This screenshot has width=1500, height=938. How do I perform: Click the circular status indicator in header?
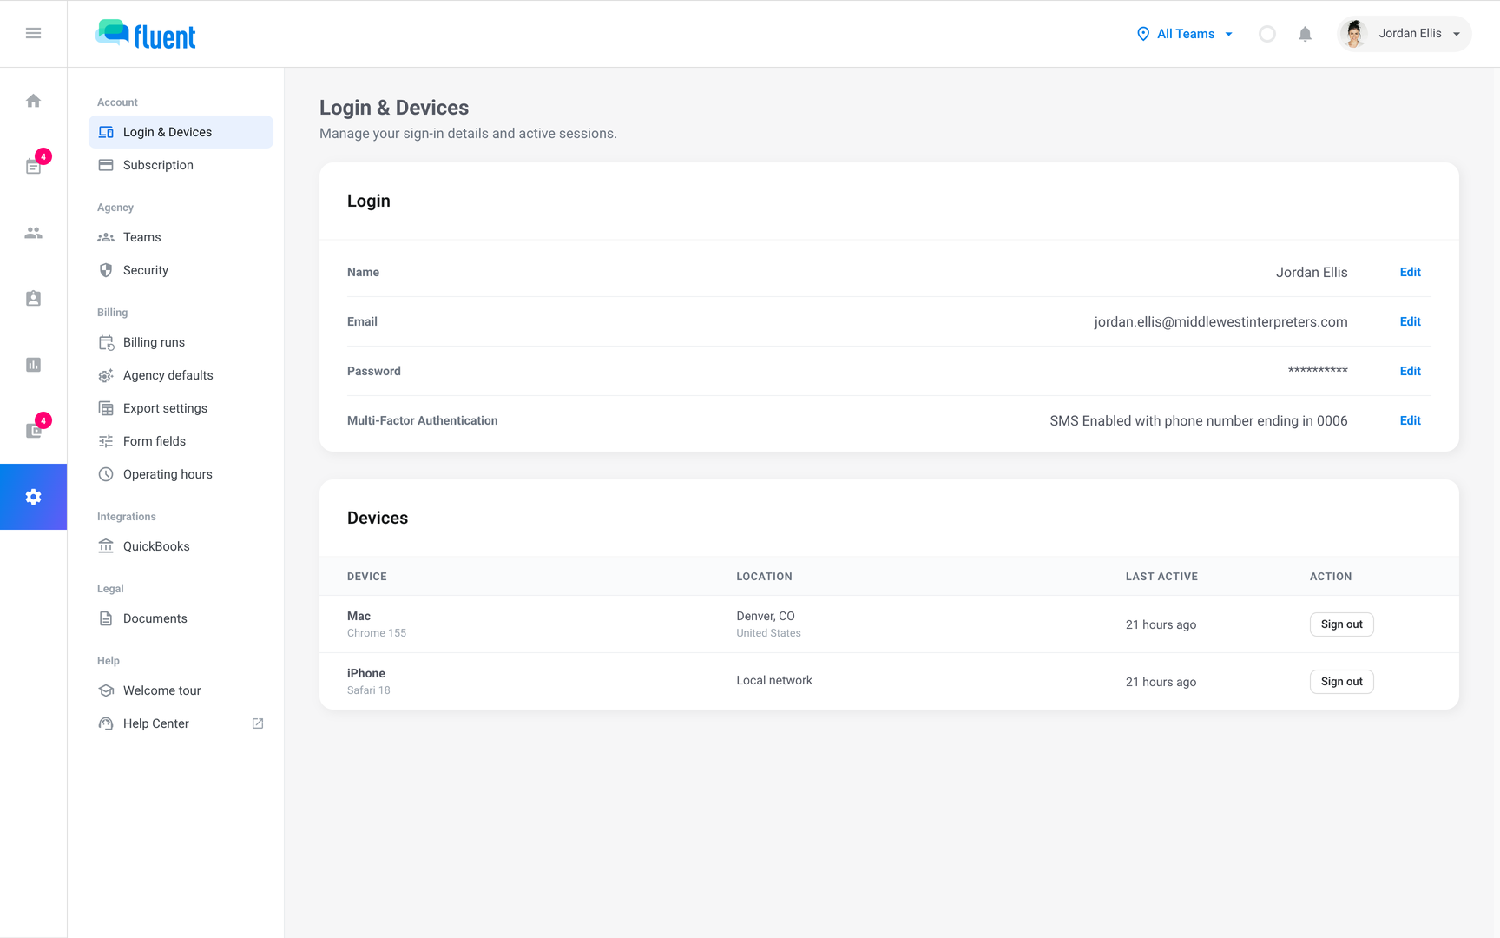(1267, 34)
